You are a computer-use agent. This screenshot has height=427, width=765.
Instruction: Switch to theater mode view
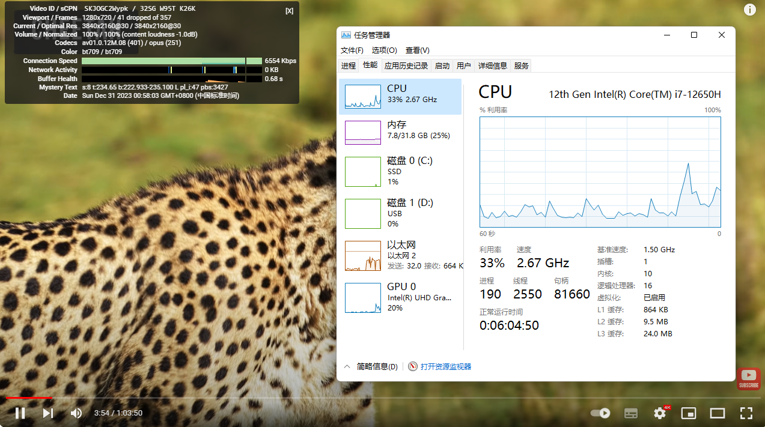tap(718, 413)
